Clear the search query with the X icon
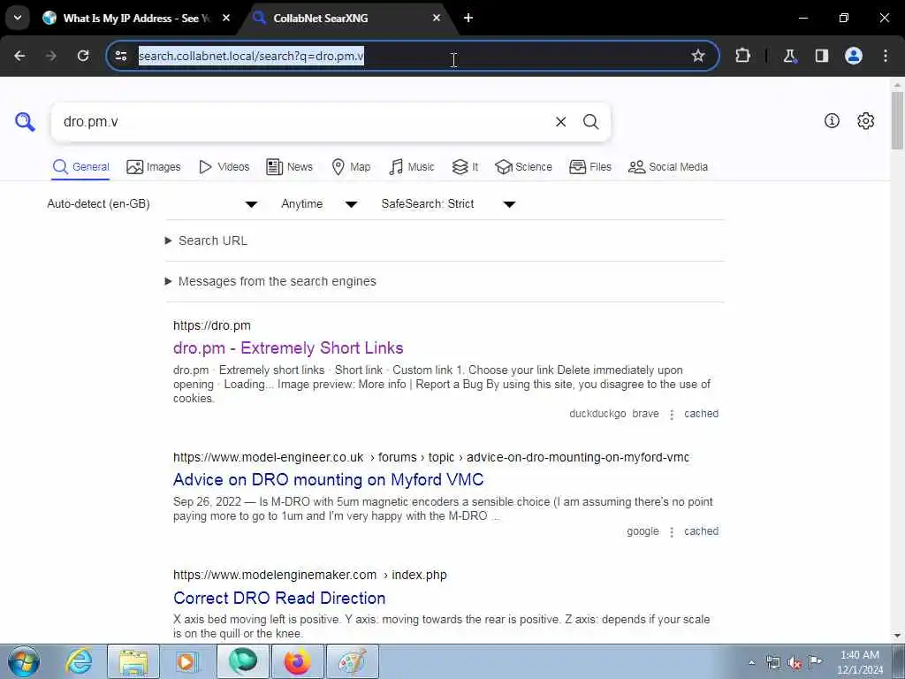Image resolution: width=905 pixels, height=679 pixels. coord(560,122)
